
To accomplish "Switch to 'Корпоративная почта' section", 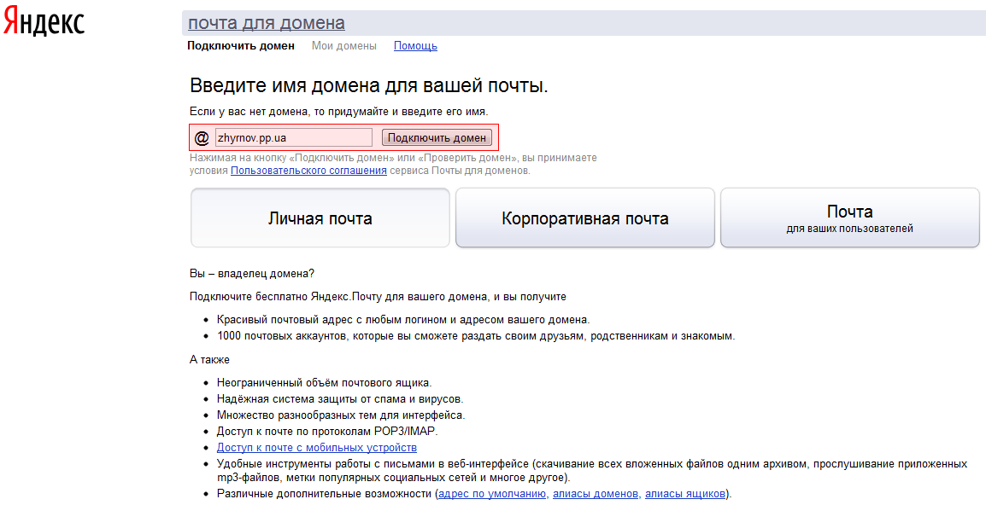I will (584, 218).
